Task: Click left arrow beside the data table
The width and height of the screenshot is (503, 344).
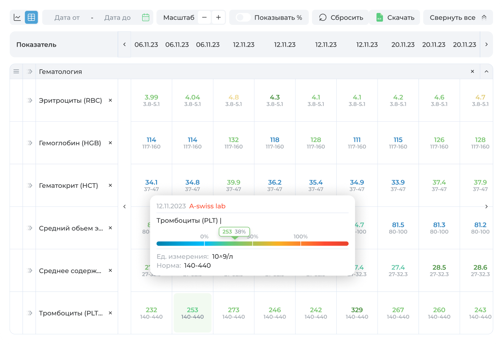Action: pyautogui.click(x=124, y=206)
